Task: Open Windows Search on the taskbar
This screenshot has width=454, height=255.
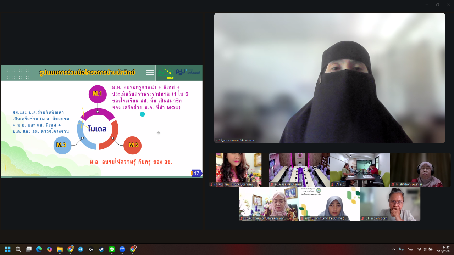Action: click(18, 249)
